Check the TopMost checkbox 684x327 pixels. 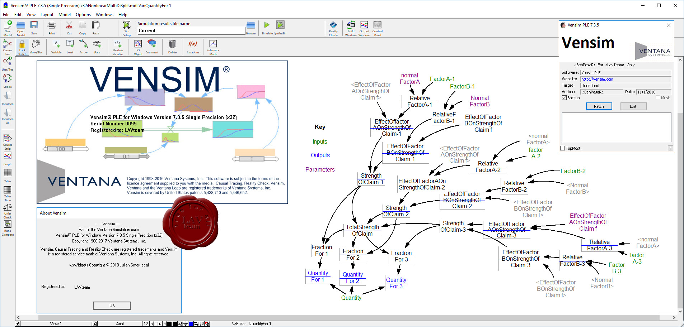coord(563,148)
